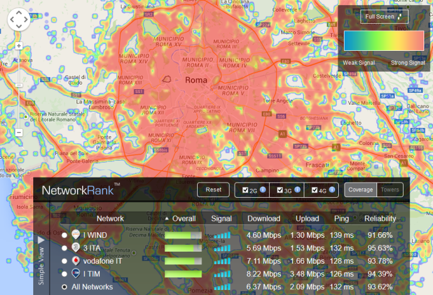Switch to the Coverage tab
Screen dimensions: 433x295
[x=360, y=190]
